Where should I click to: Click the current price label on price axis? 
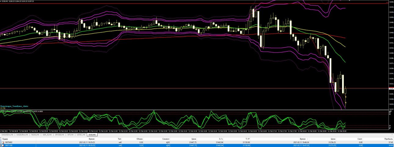[x=391, y=89]
